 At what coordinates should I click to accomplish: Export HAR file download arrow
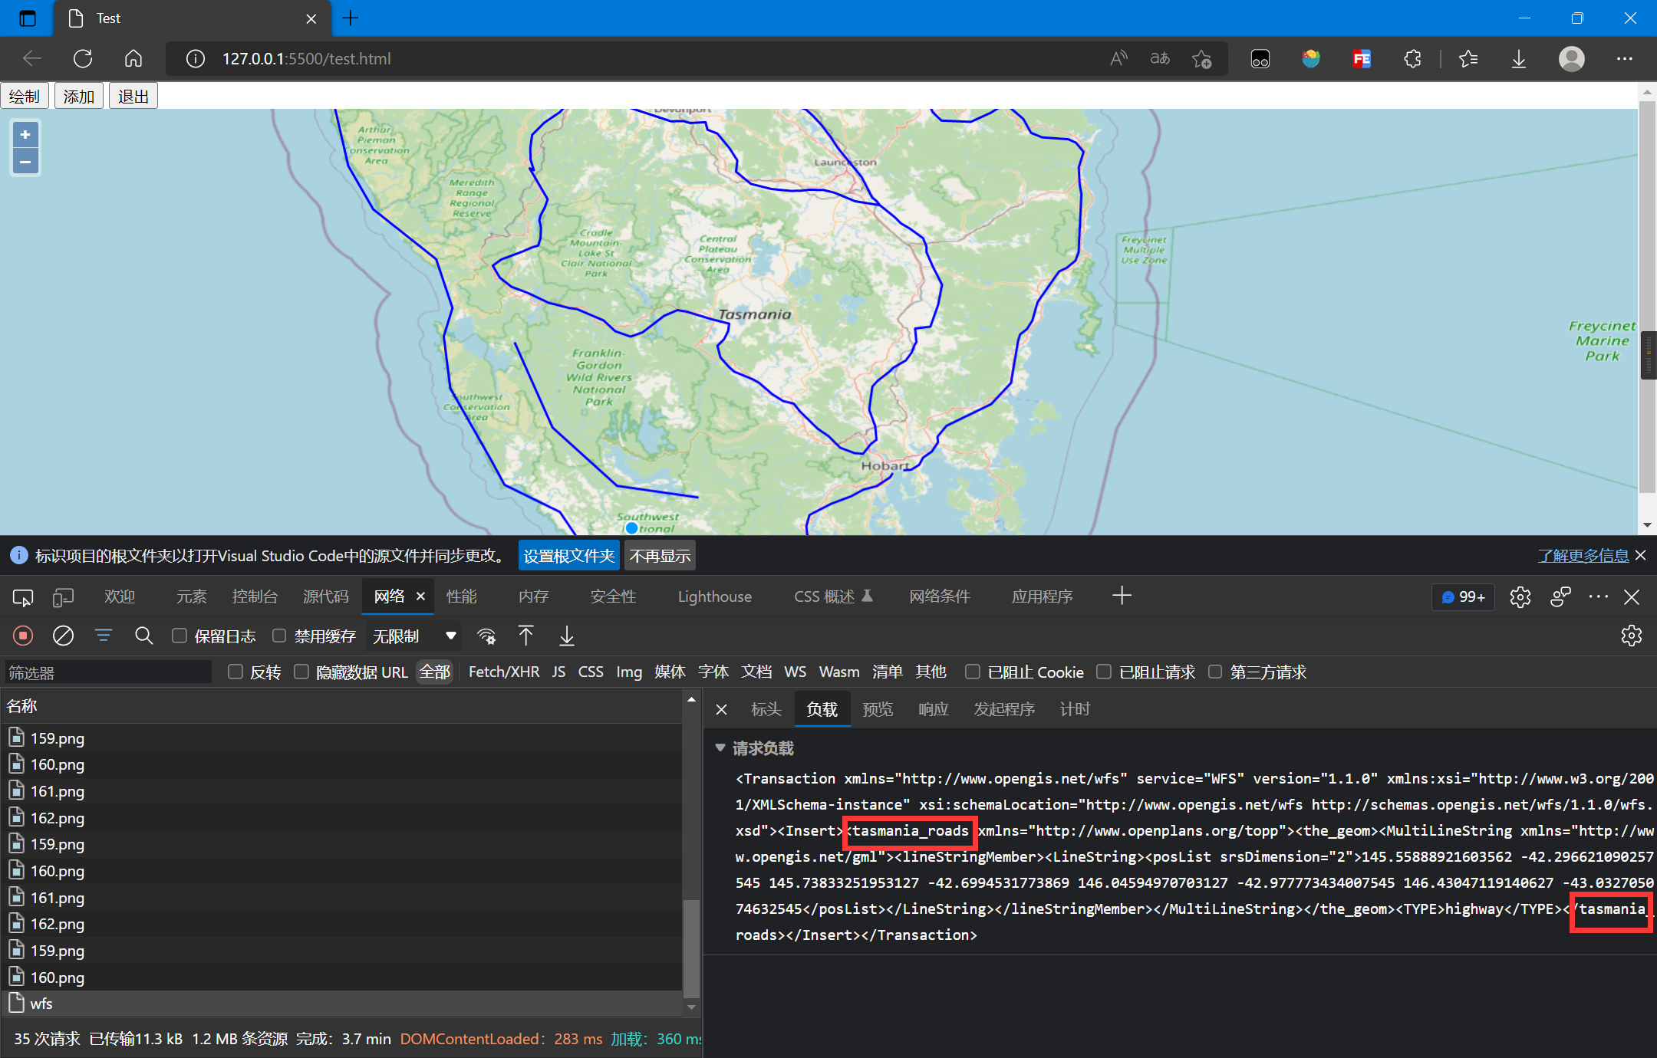(567, 636)
